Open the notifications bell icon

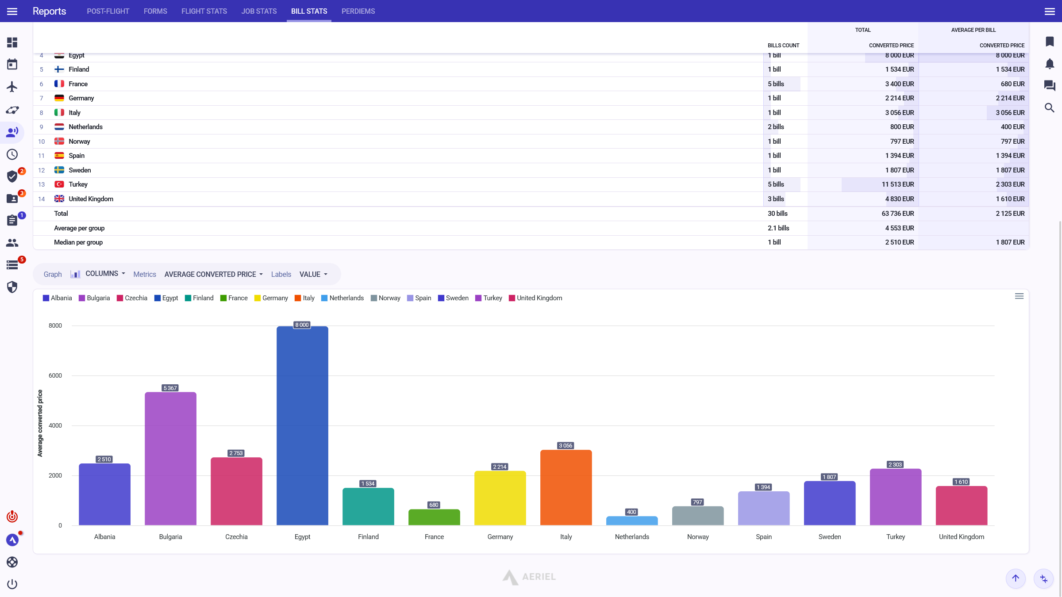pyautogui.click(x=1050, y=64)
